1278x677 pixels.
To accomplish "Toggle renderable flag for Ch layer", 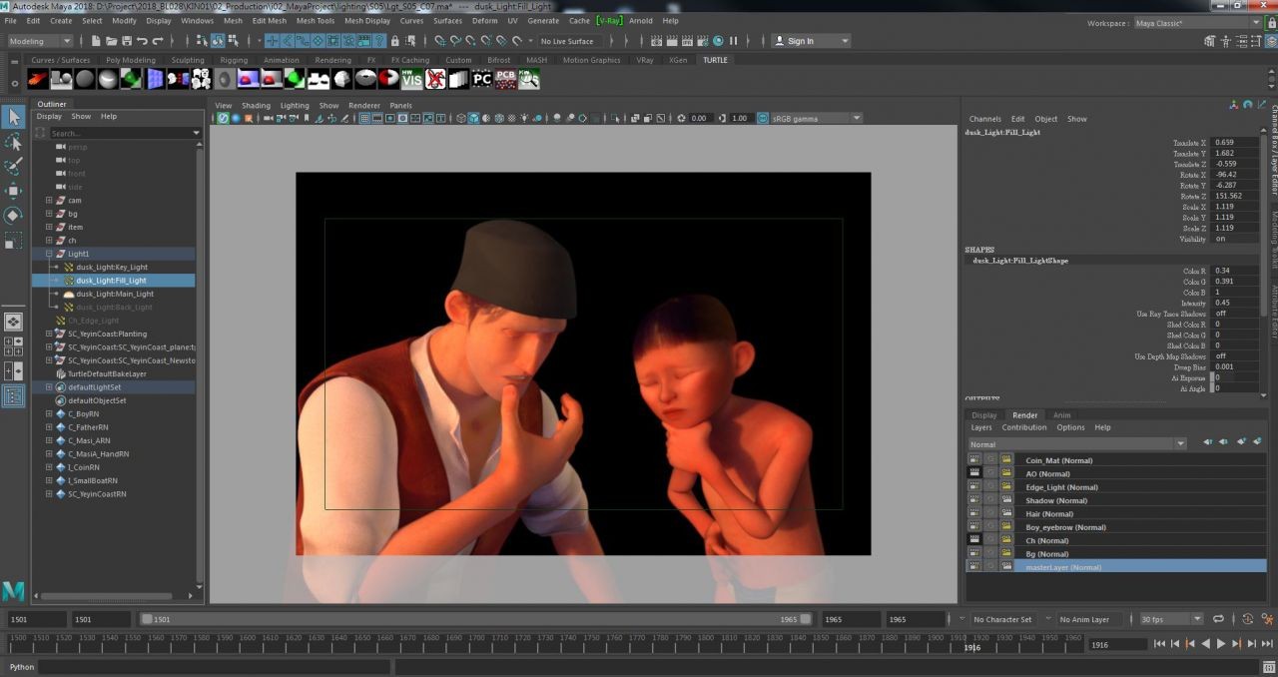I will [973, 540].
